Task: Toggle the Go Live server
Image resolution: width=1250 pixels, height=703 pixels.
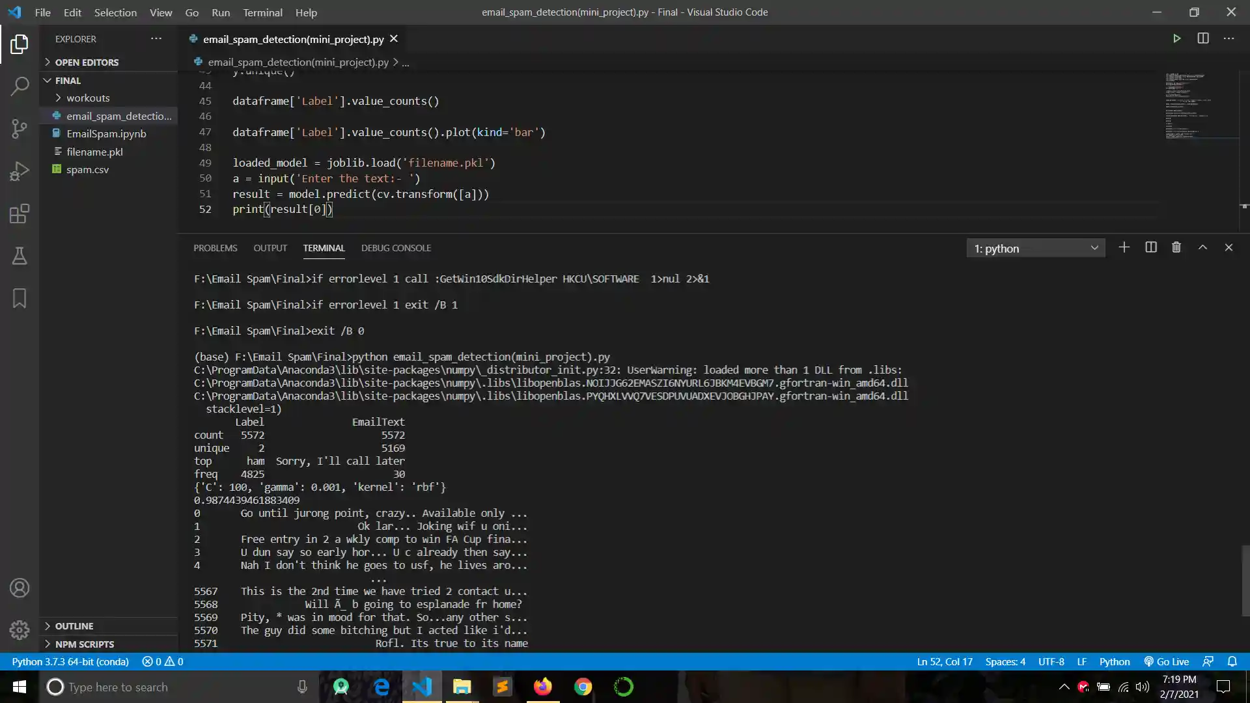Action: click(x=1166, y=661)
